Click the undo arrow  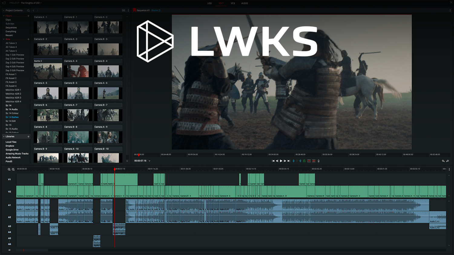point(443,161)
